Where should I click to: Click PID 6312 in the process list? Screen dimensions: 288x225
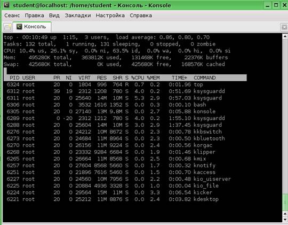click(13, 91)
